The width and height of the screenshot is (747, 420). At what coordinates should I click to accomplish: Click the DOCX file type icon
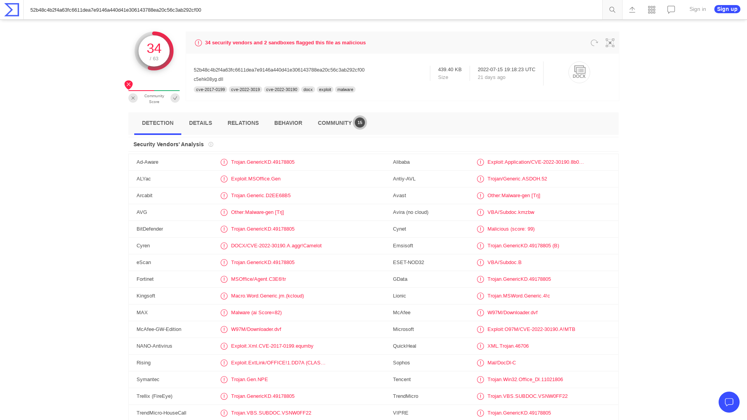579,72
